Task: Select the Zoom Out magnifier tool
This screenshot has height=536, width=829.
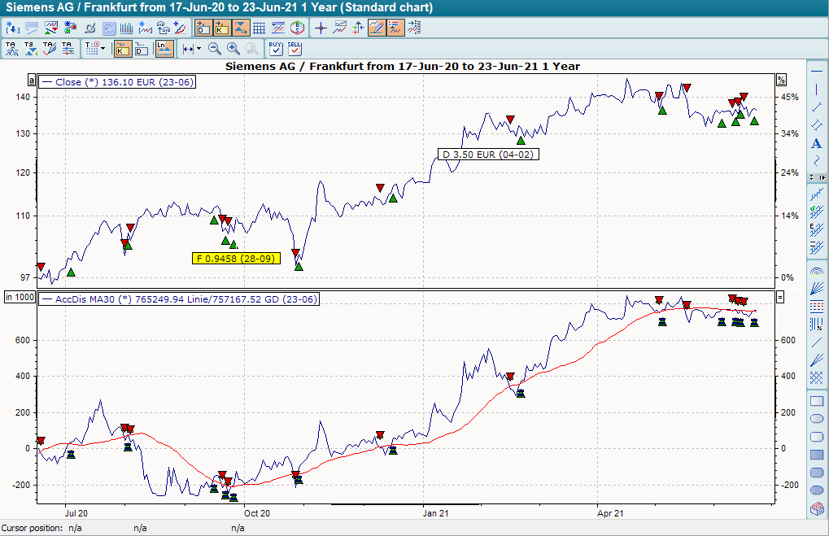Action: (x=214, y=48)
